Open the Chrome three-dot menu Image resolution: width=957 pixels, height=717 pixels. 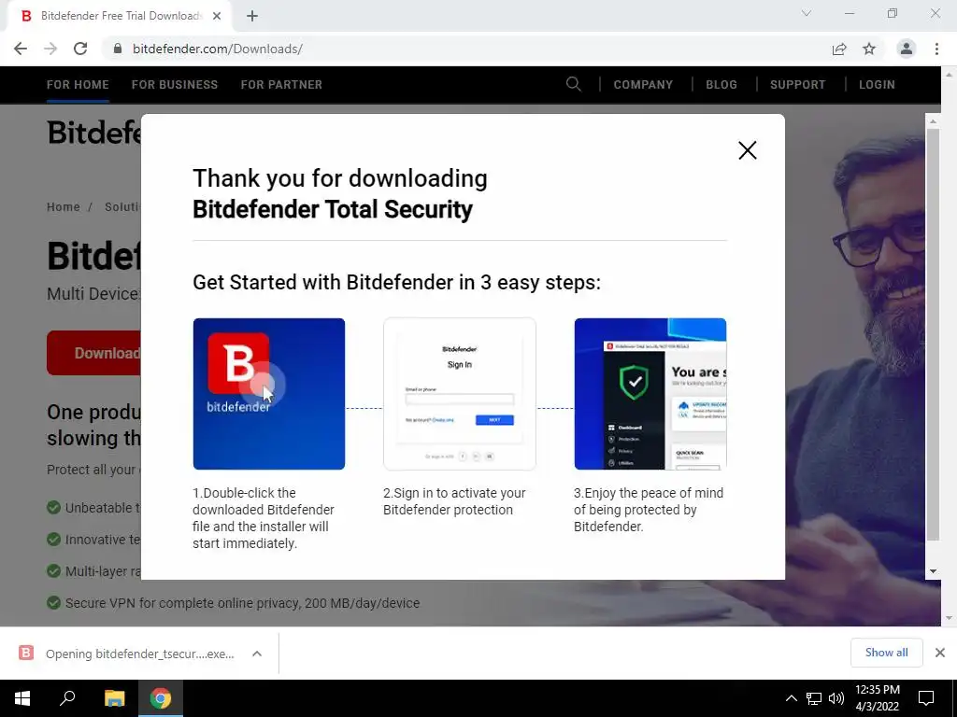click(936, 49)
